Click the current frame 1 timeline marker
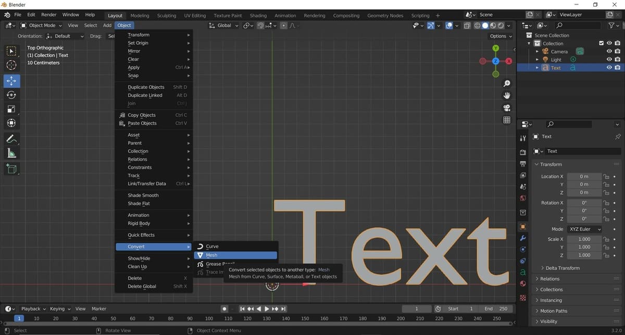Image resolution: width=625 pixels, height=335 pixels. coord(19,318)
